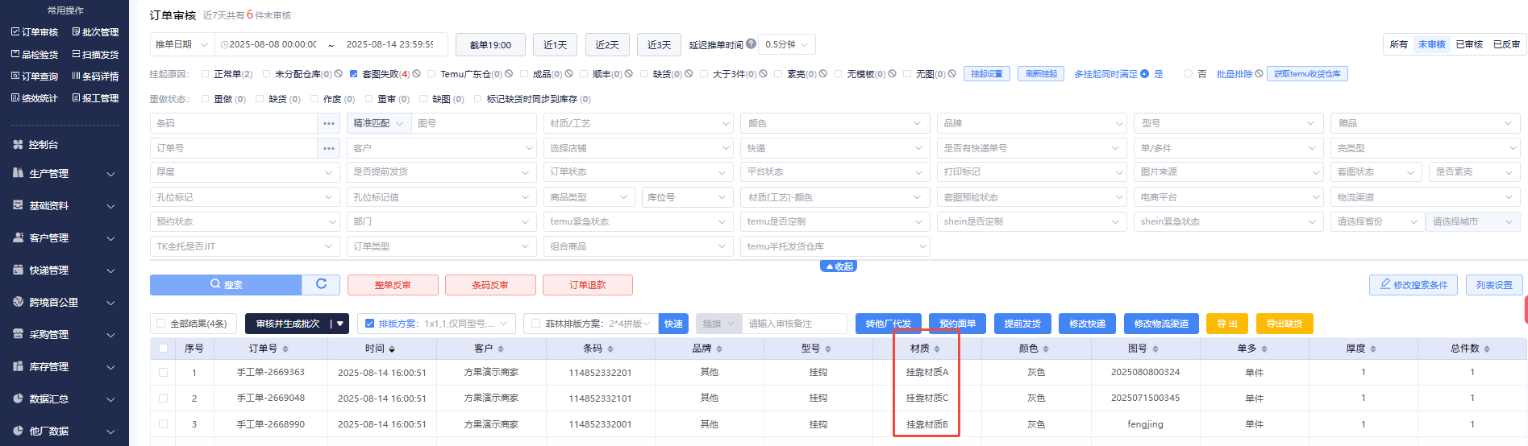
Task: Collapse filters with the 收起 toggle
Action: pyautogui.click(x=839, y=266)
